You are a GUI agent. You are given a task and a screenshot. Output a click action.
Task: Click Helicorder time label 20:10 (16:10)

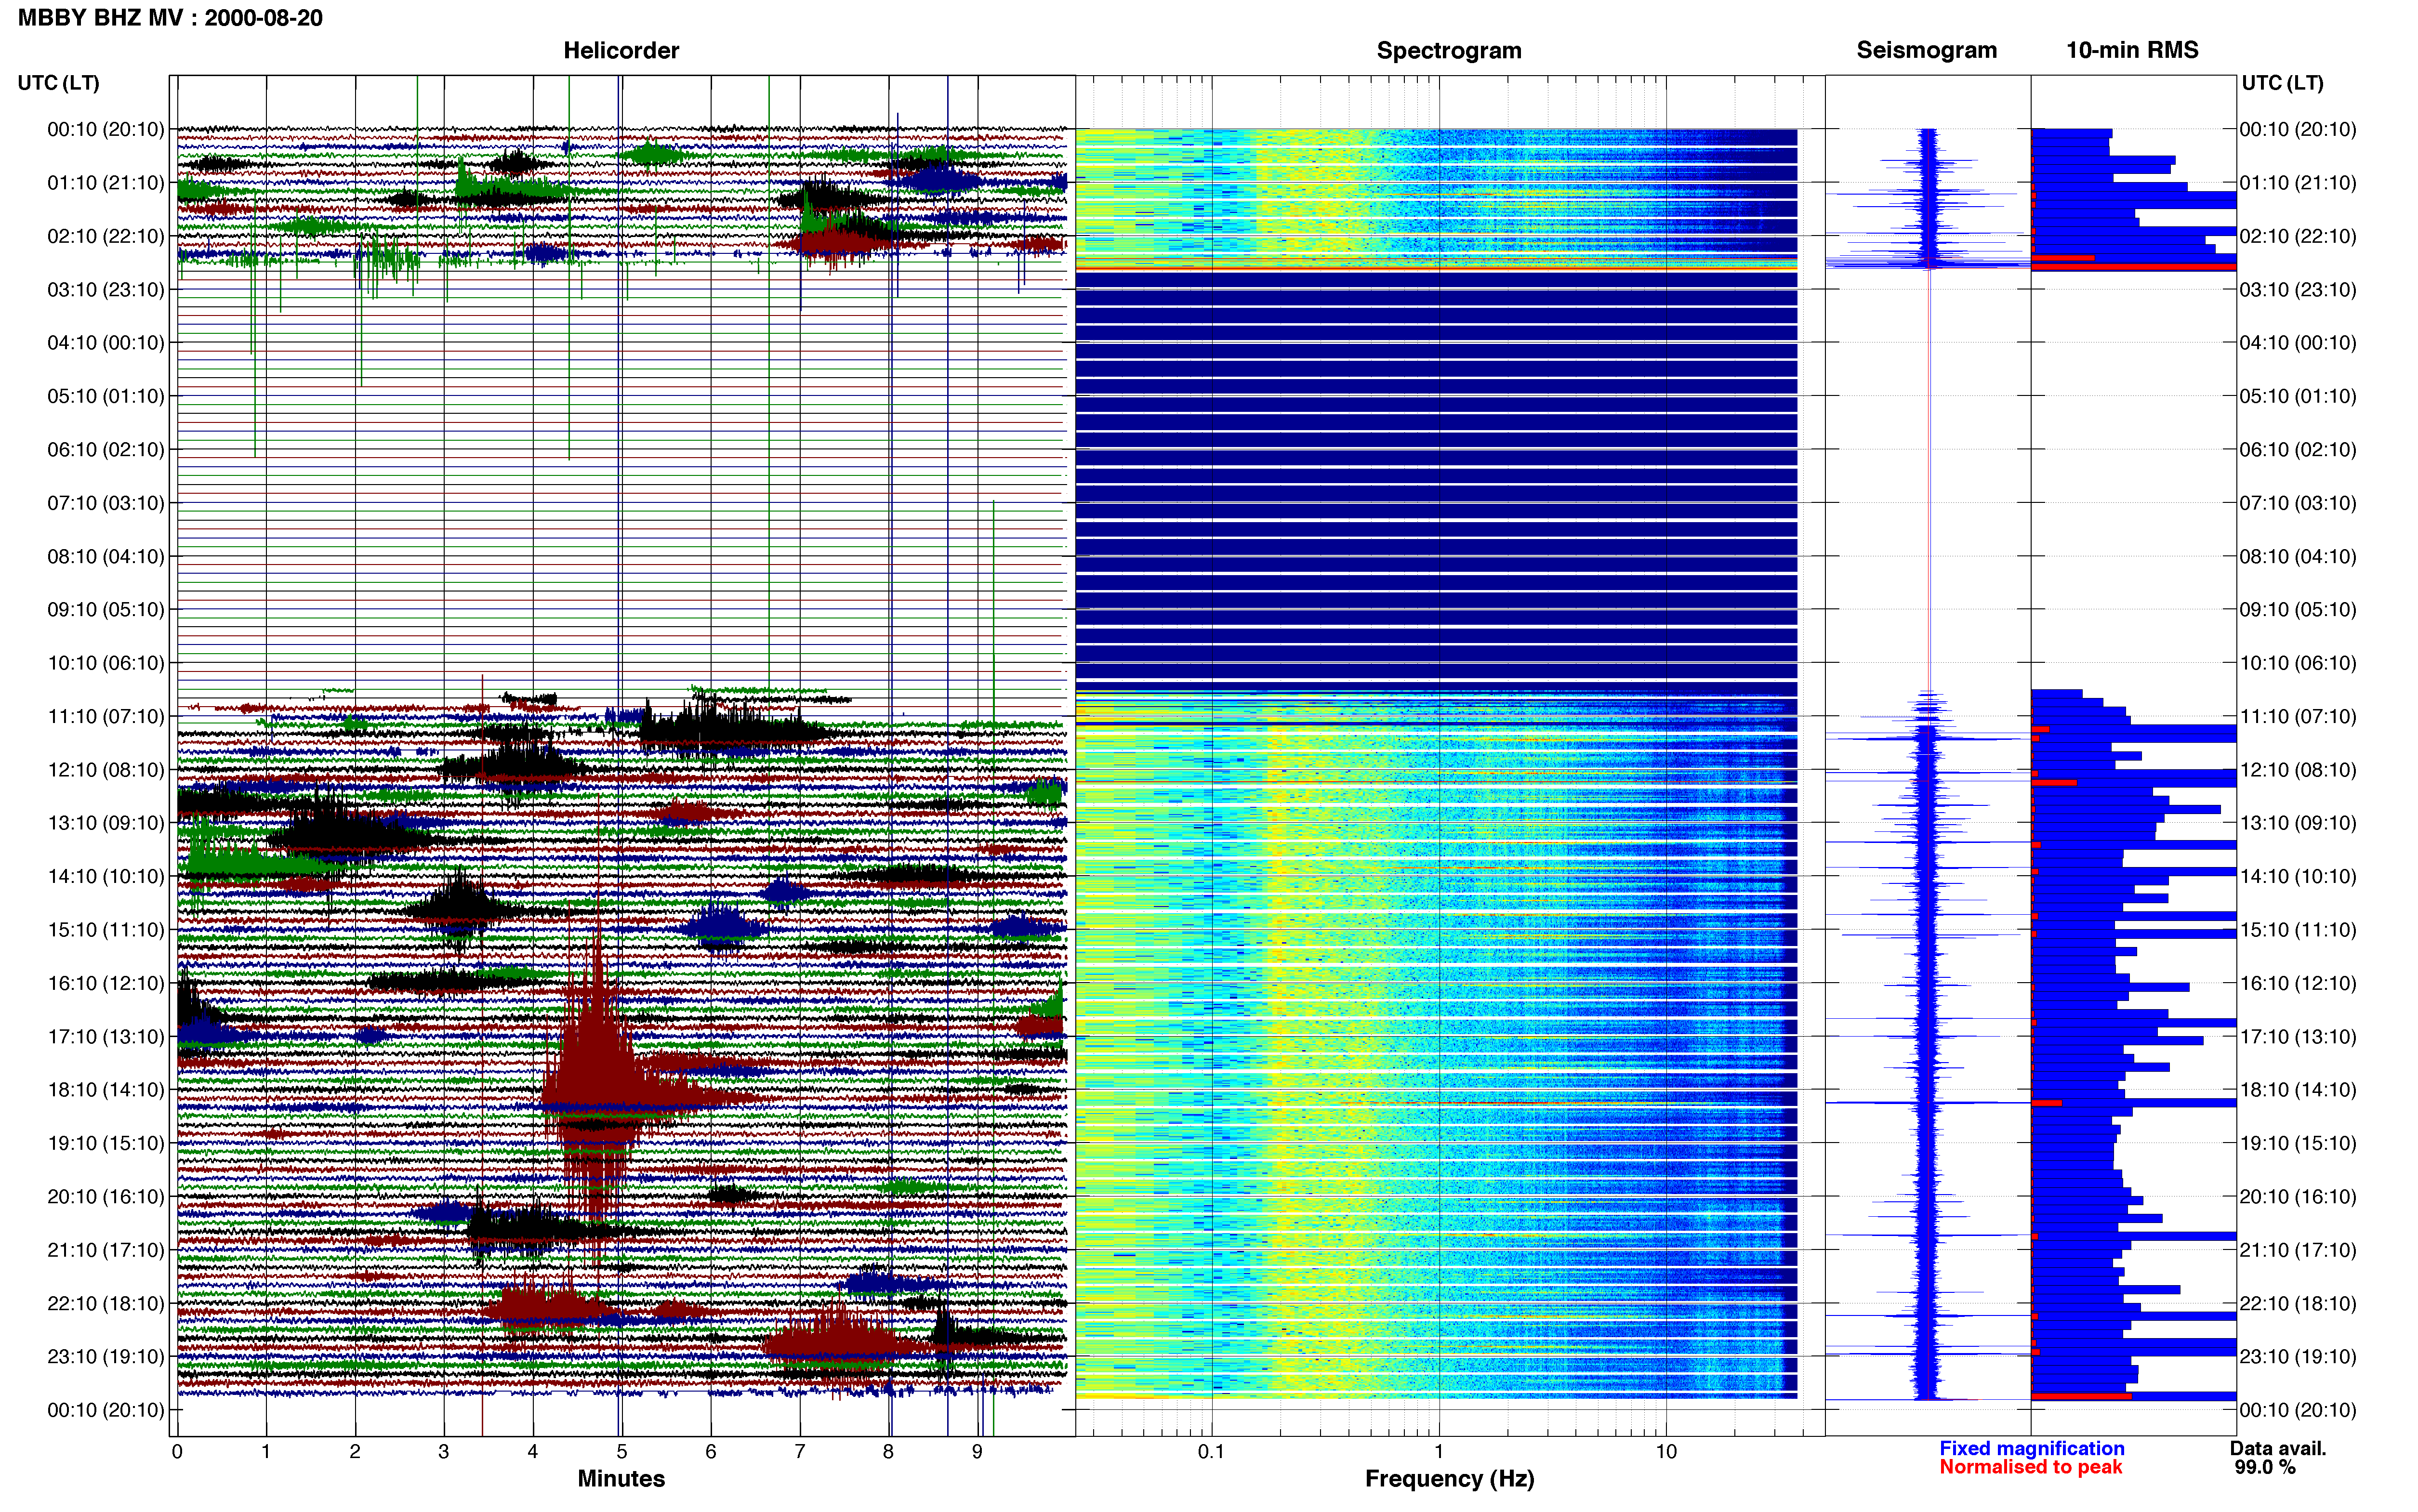106,1196
